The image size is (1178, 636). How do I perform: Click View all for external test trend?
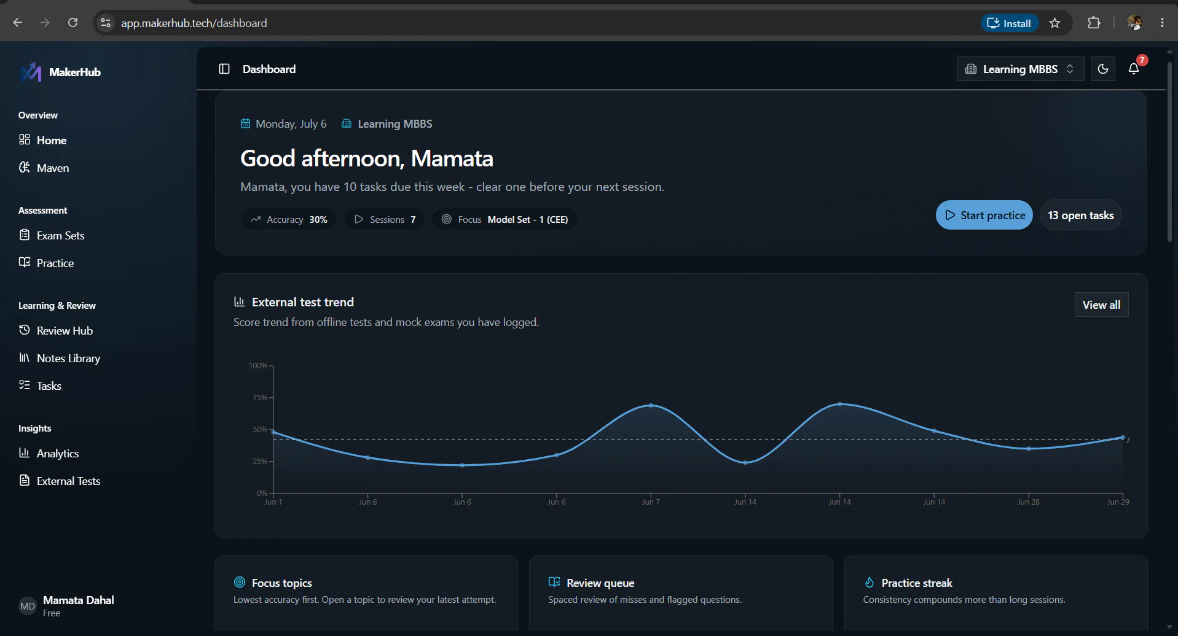pos(1101,304)
